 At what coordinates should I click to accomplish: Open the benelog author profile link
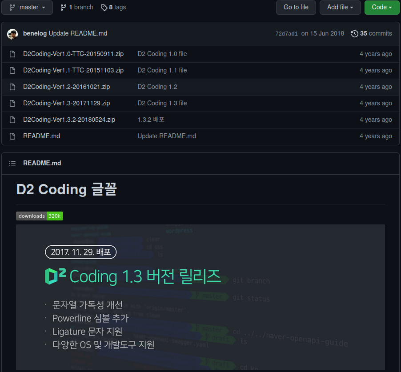tap(35, 33)
